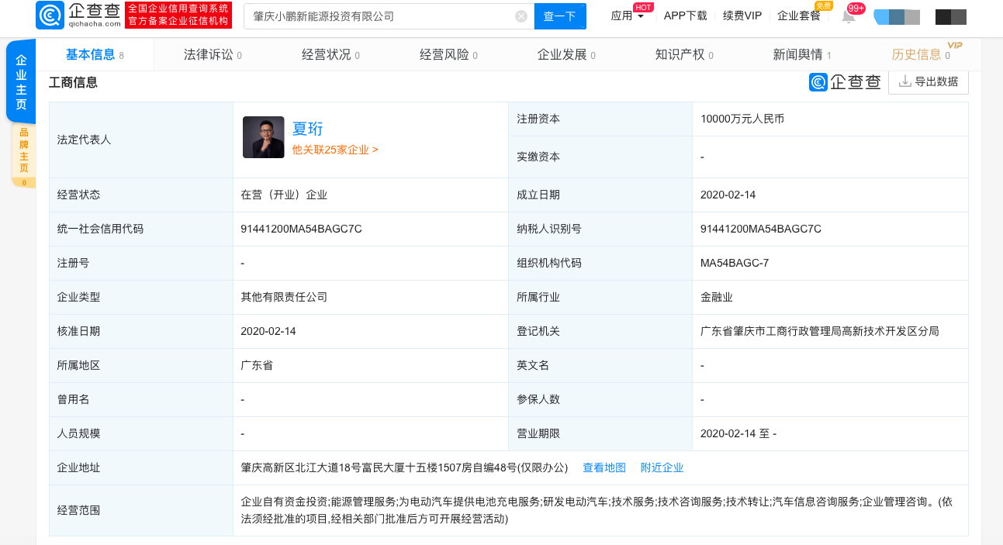Click region value 广东省
The width and height of the screenshot is (1003, 545).
(x=257, y=365)
